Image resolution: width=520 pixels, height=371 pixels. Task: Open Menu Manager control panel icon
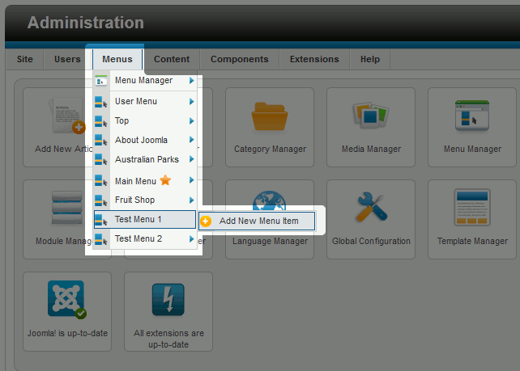tap(472, 116)
